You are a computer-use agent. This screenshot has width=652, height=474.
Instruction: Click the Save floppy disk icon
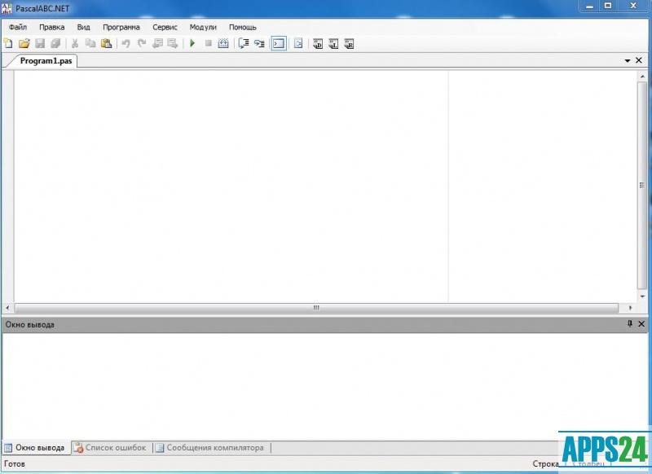coord(40,43)
